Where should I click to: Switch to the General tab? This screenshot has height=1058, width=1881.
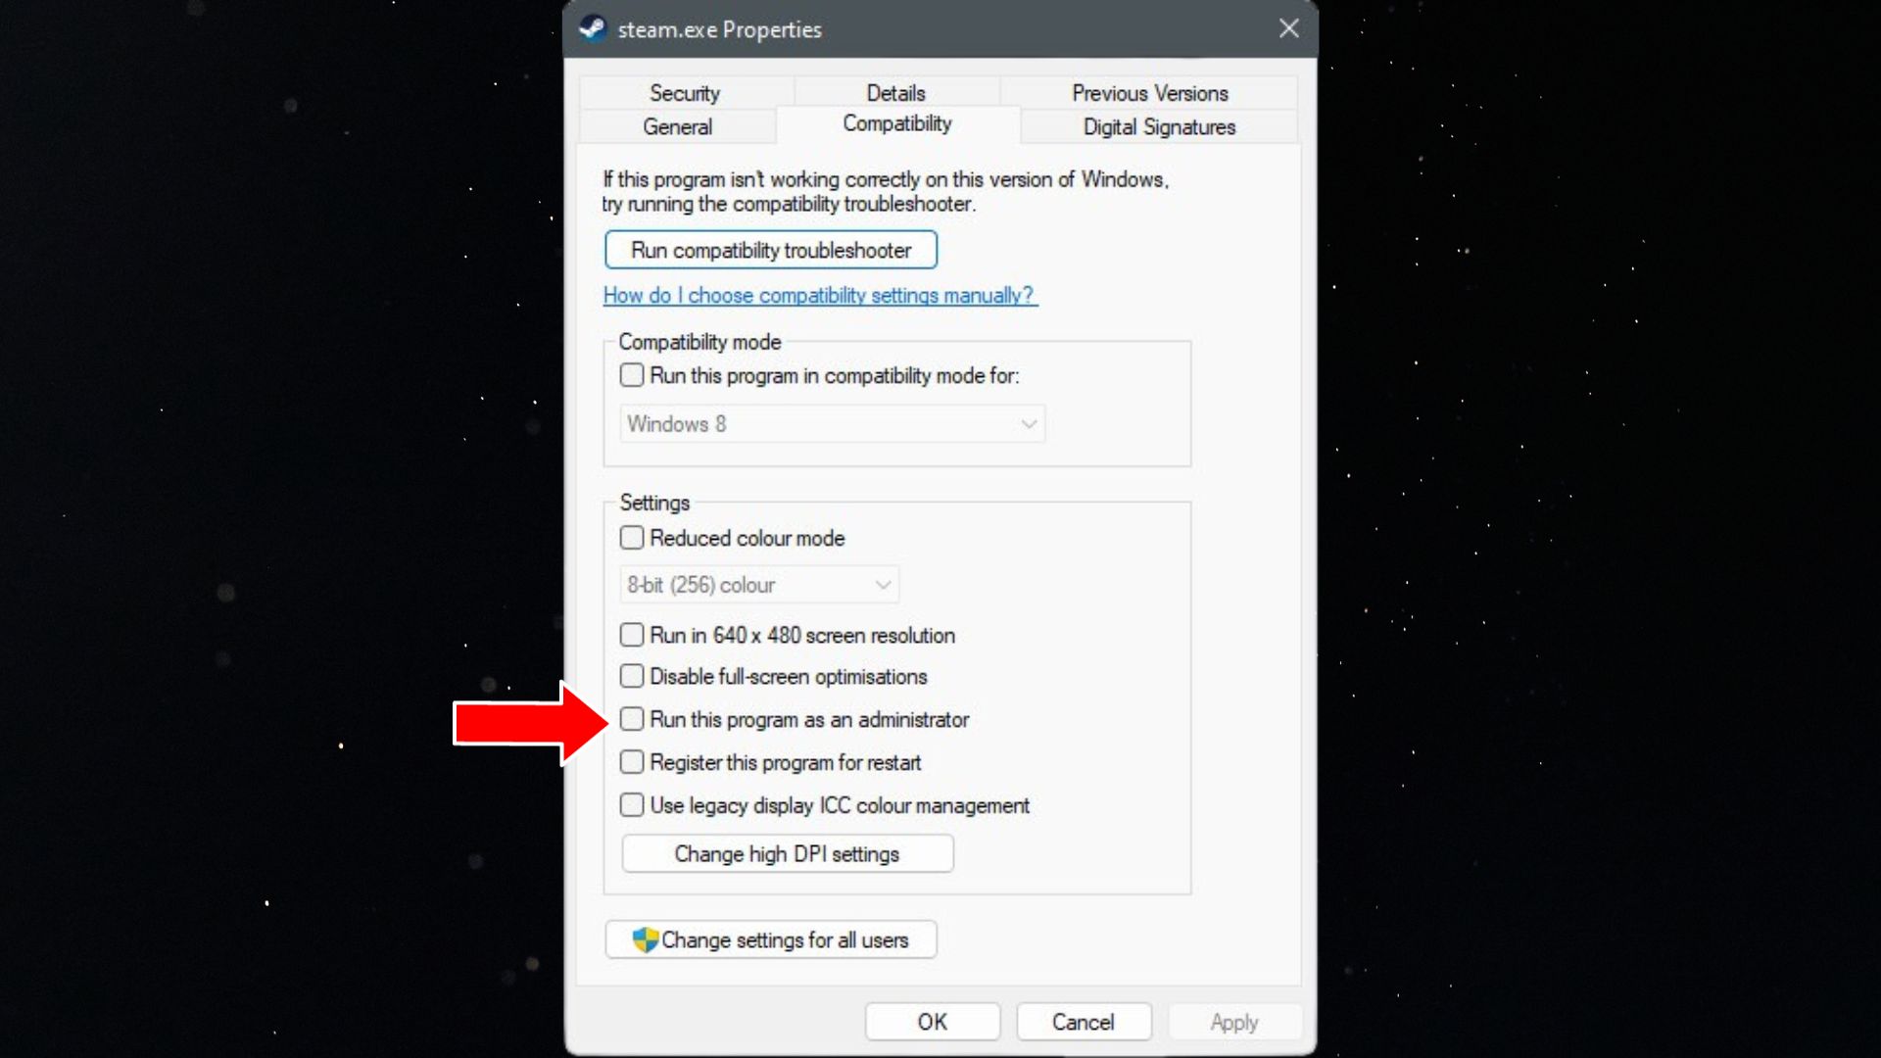pyautogui.click(x=677, y=126)
